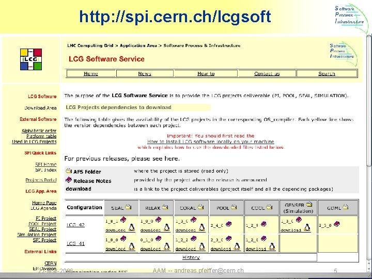Open Used in LCG Projects link

[x=34, y=142]
